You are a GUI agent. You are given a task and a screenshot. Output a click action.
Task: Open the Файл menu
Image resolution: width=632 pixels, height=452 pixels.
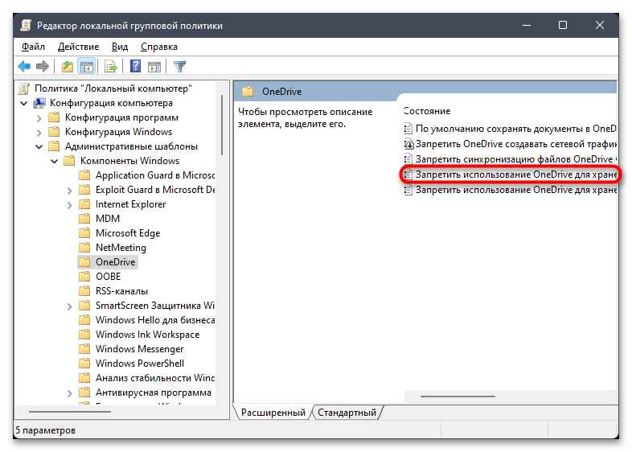[33, 47]
